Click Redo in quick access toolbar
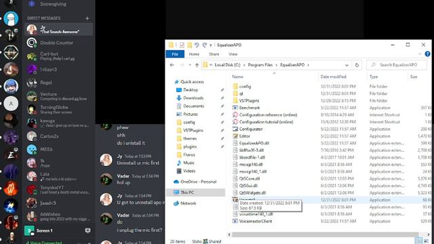This screenshot has width=434, height=244. pyautogui.click(x=204, y=45)
